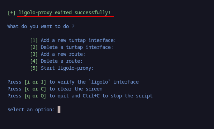Click the [i or I] key hint
The image size is (214, 129).
(x=35, y=82)
